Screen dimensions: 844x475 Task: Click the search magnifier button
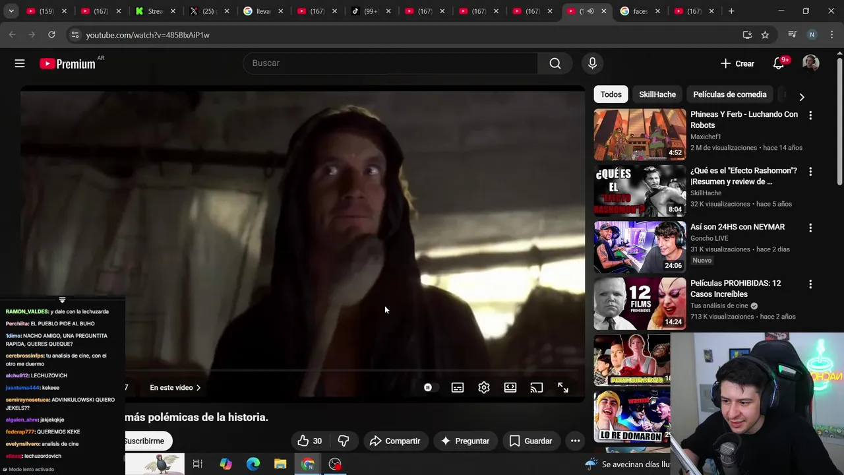tap(555, 63)
